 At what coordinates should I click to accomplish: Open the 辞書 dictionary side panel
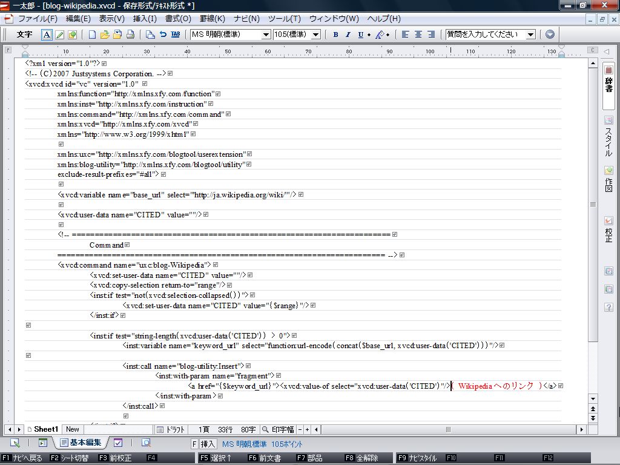609,86
